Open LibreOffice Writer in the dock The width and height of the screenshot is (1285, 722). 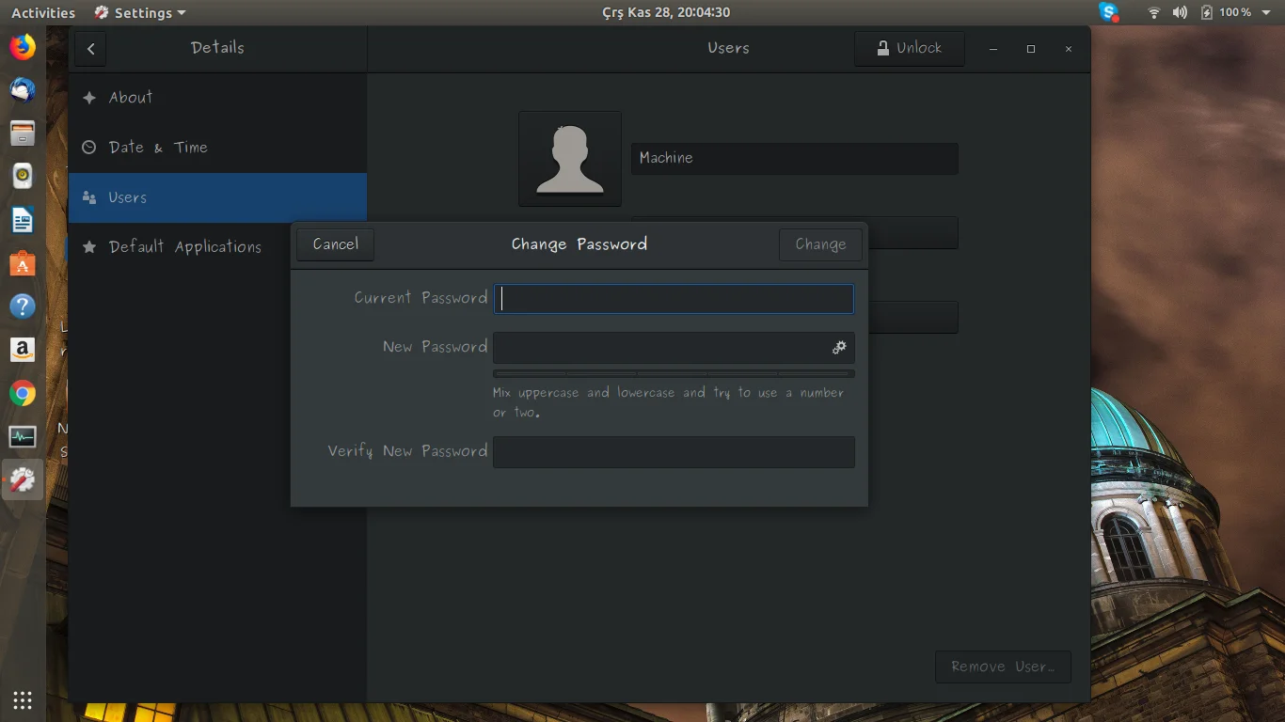point(23,220)
